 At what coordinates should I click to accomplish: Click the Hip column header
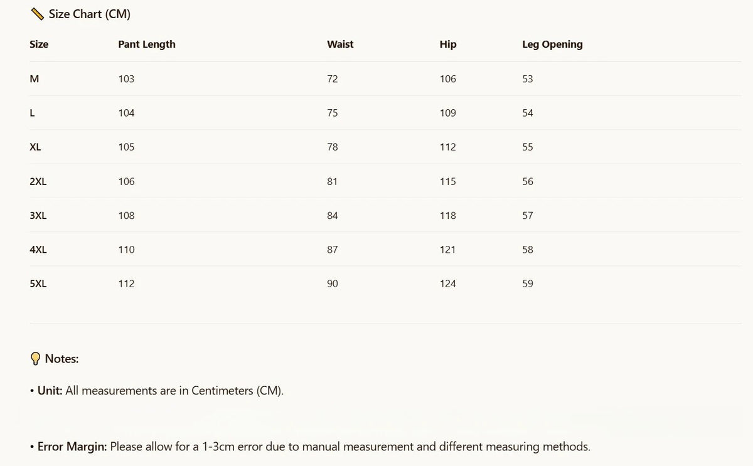tap(448, 45)
